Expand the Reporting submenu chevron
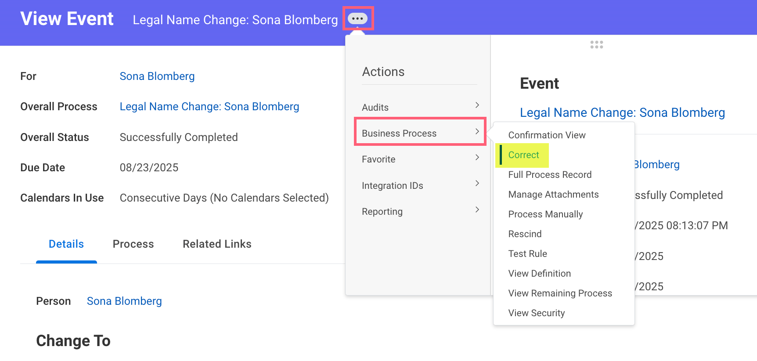The width and height of the screenshot is (757, 361). tap(477, 210)
